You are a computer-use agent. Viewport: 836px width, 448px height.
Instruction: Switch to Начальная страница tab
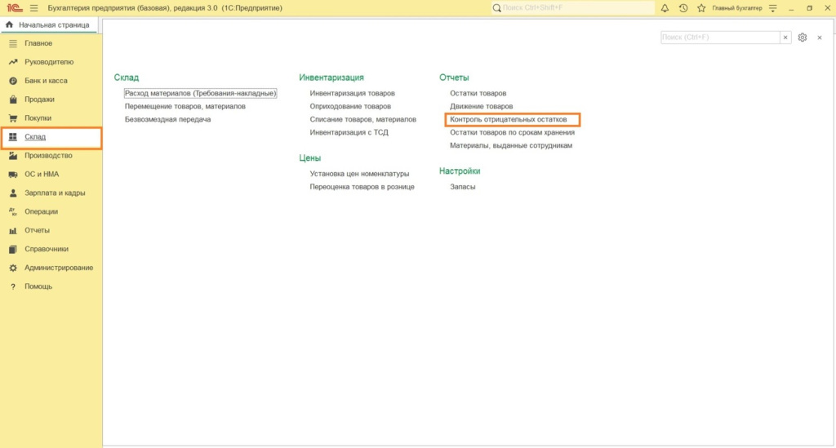tap(49, 25)
